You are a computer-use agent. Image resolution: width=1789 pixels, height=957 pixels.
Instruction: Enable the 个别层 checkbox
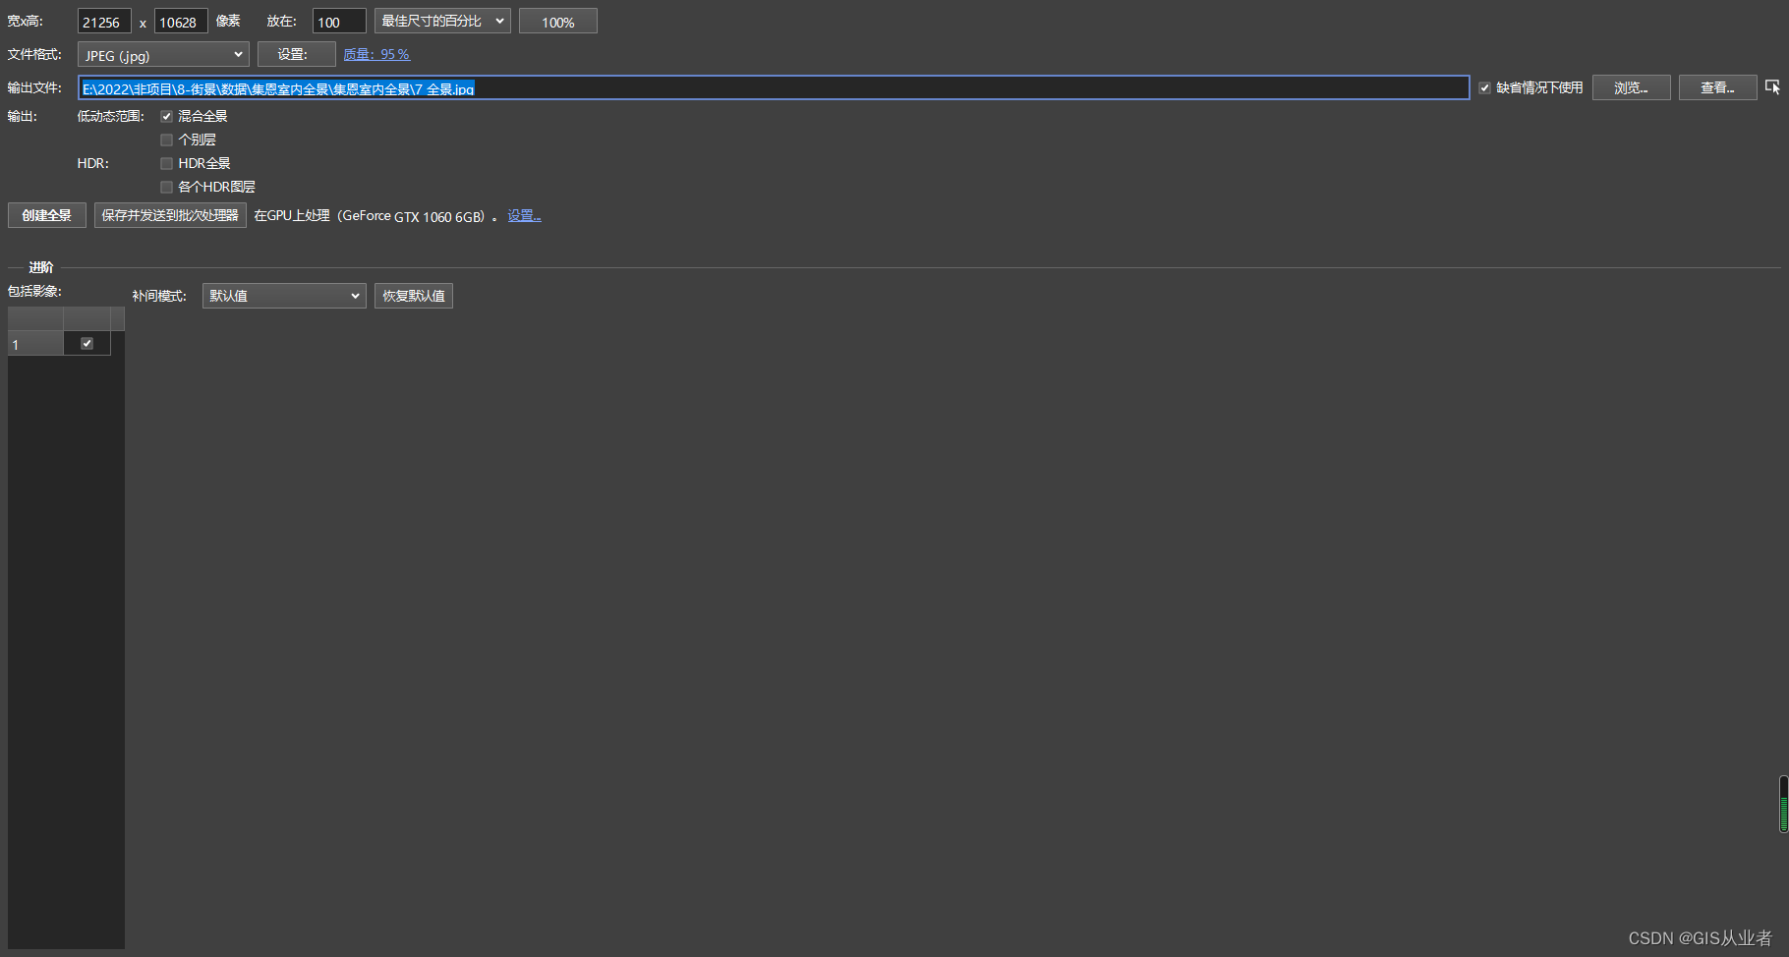tap(166, 140)
